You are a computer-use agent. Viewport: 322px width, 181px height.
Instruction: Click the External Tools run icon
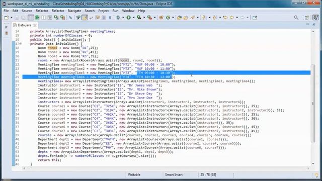click(x=150, y=18)
